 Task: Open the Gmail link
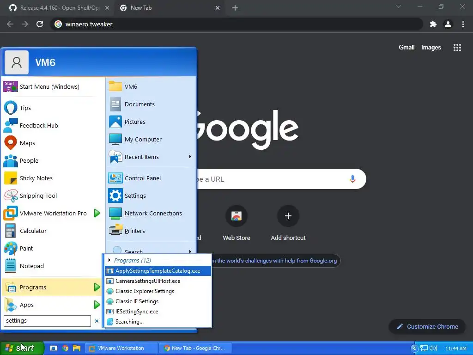[406, 48]
